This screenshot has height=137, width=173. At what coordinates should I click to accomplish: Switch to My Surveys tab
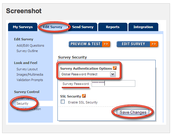coord(23,27)
